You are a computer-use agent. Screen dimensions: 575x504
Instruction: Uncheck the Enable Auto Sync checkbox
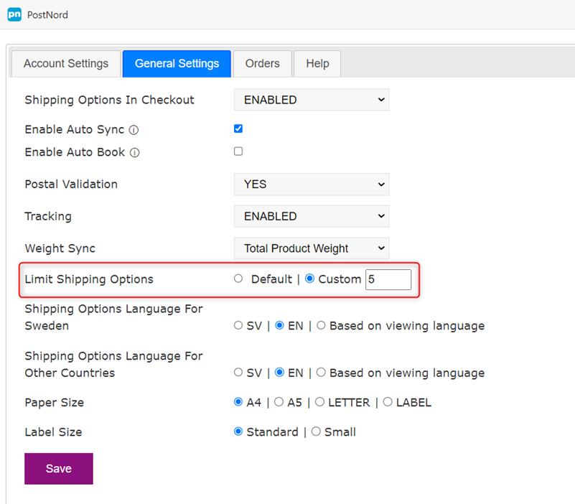(x=238, y=129)
